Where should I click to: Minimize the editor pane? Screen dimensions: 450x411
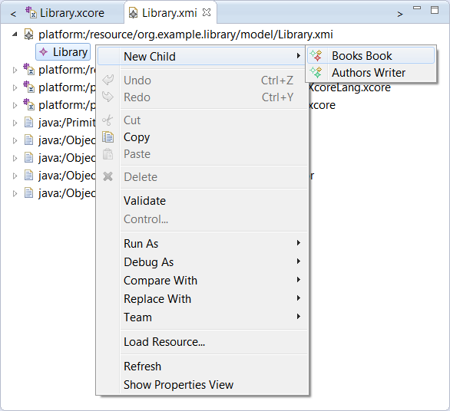coord(417,8)
